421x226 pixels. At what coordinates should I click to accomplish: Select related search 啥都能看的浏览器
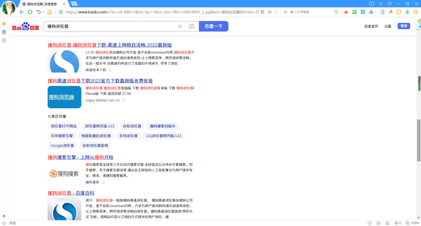96,136
